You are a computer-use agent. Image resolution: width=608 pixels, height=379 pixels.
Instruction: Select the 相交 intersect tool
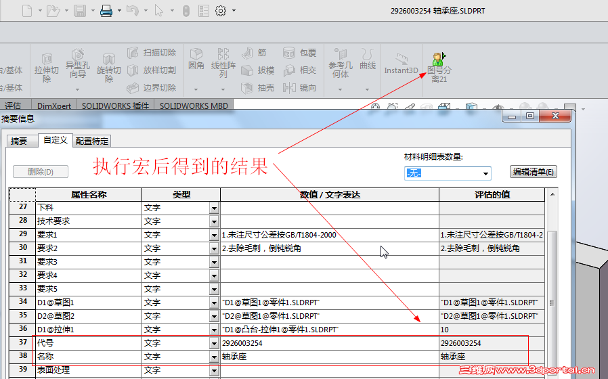pyautogui.click(x=300, y=70)
